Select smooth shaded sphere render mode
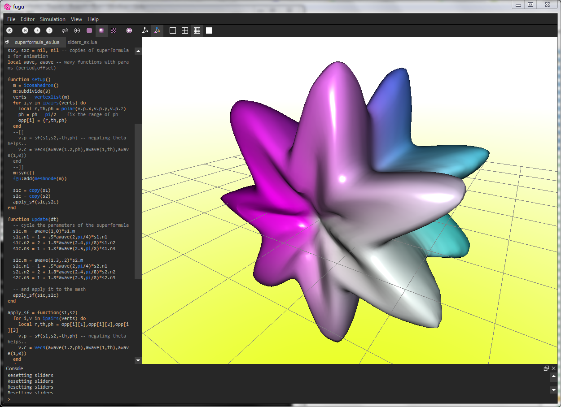This screenshot has height=407, width=561. coord(101,30)
